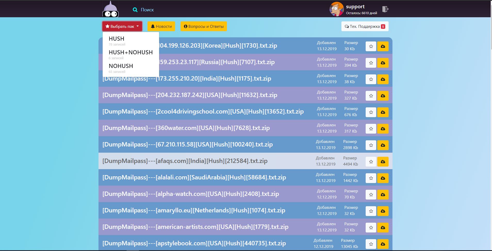Open the 2cool4drivingschool.com file name
492x251 pixels.
[203, 111]
